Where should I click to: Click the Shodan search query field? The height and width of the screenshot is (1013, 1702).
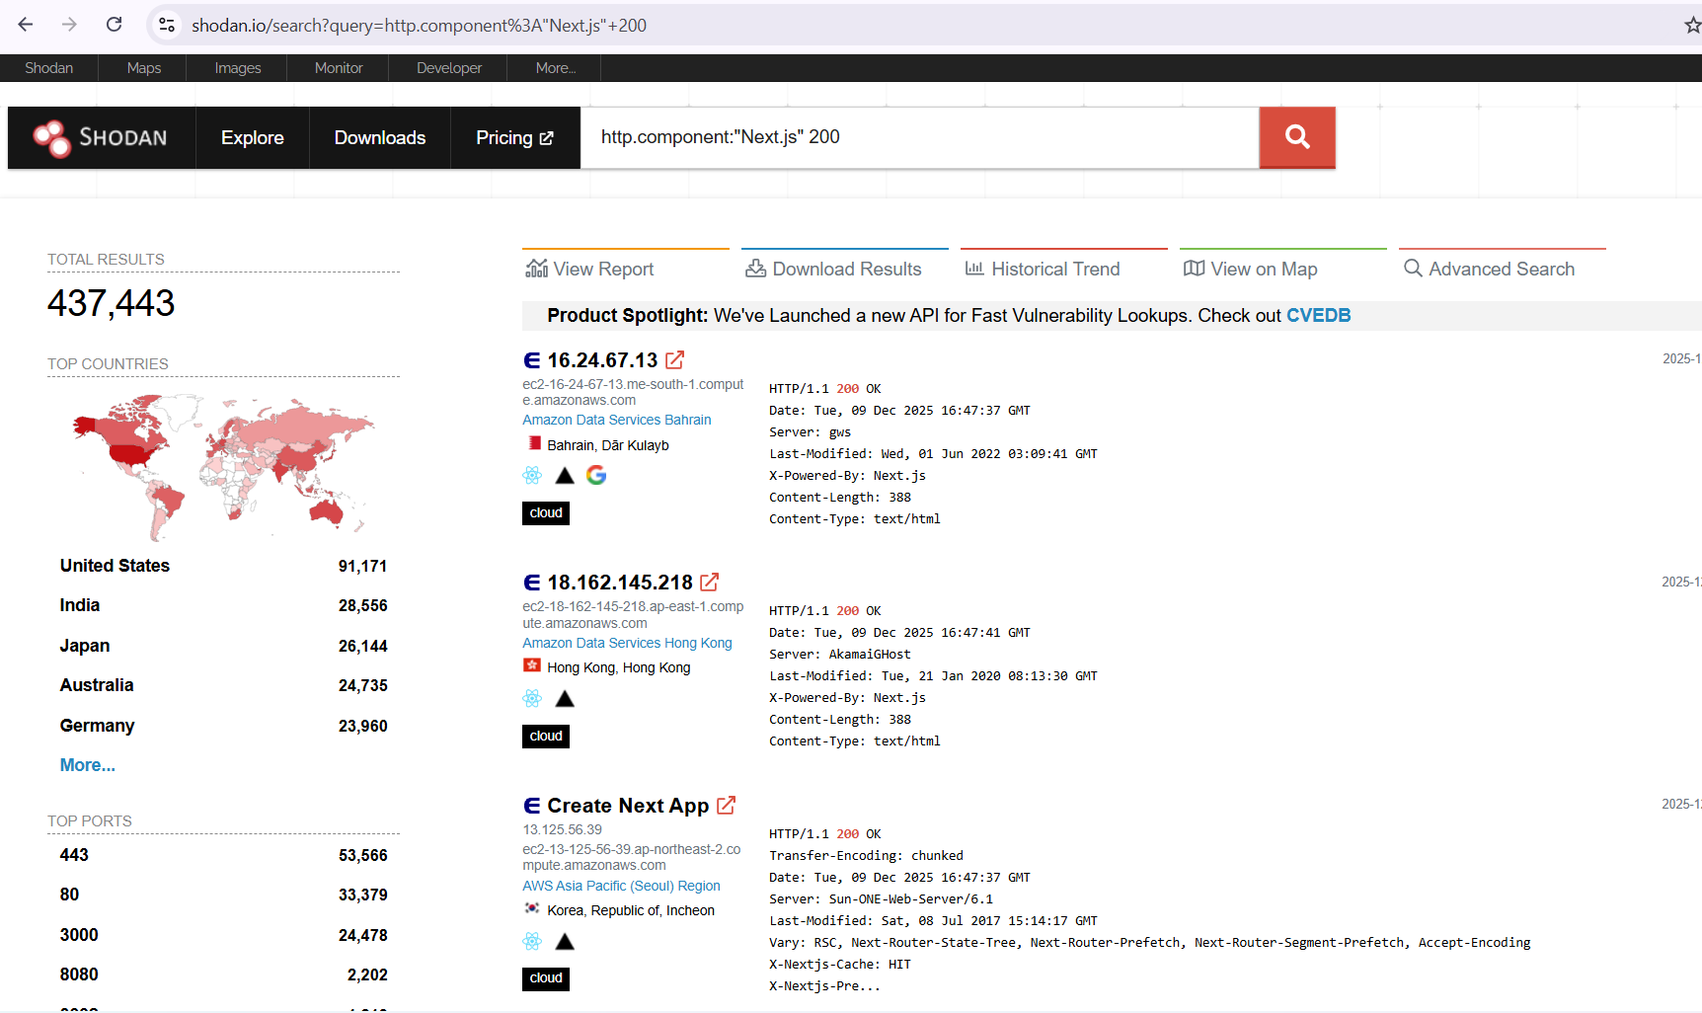920,137
